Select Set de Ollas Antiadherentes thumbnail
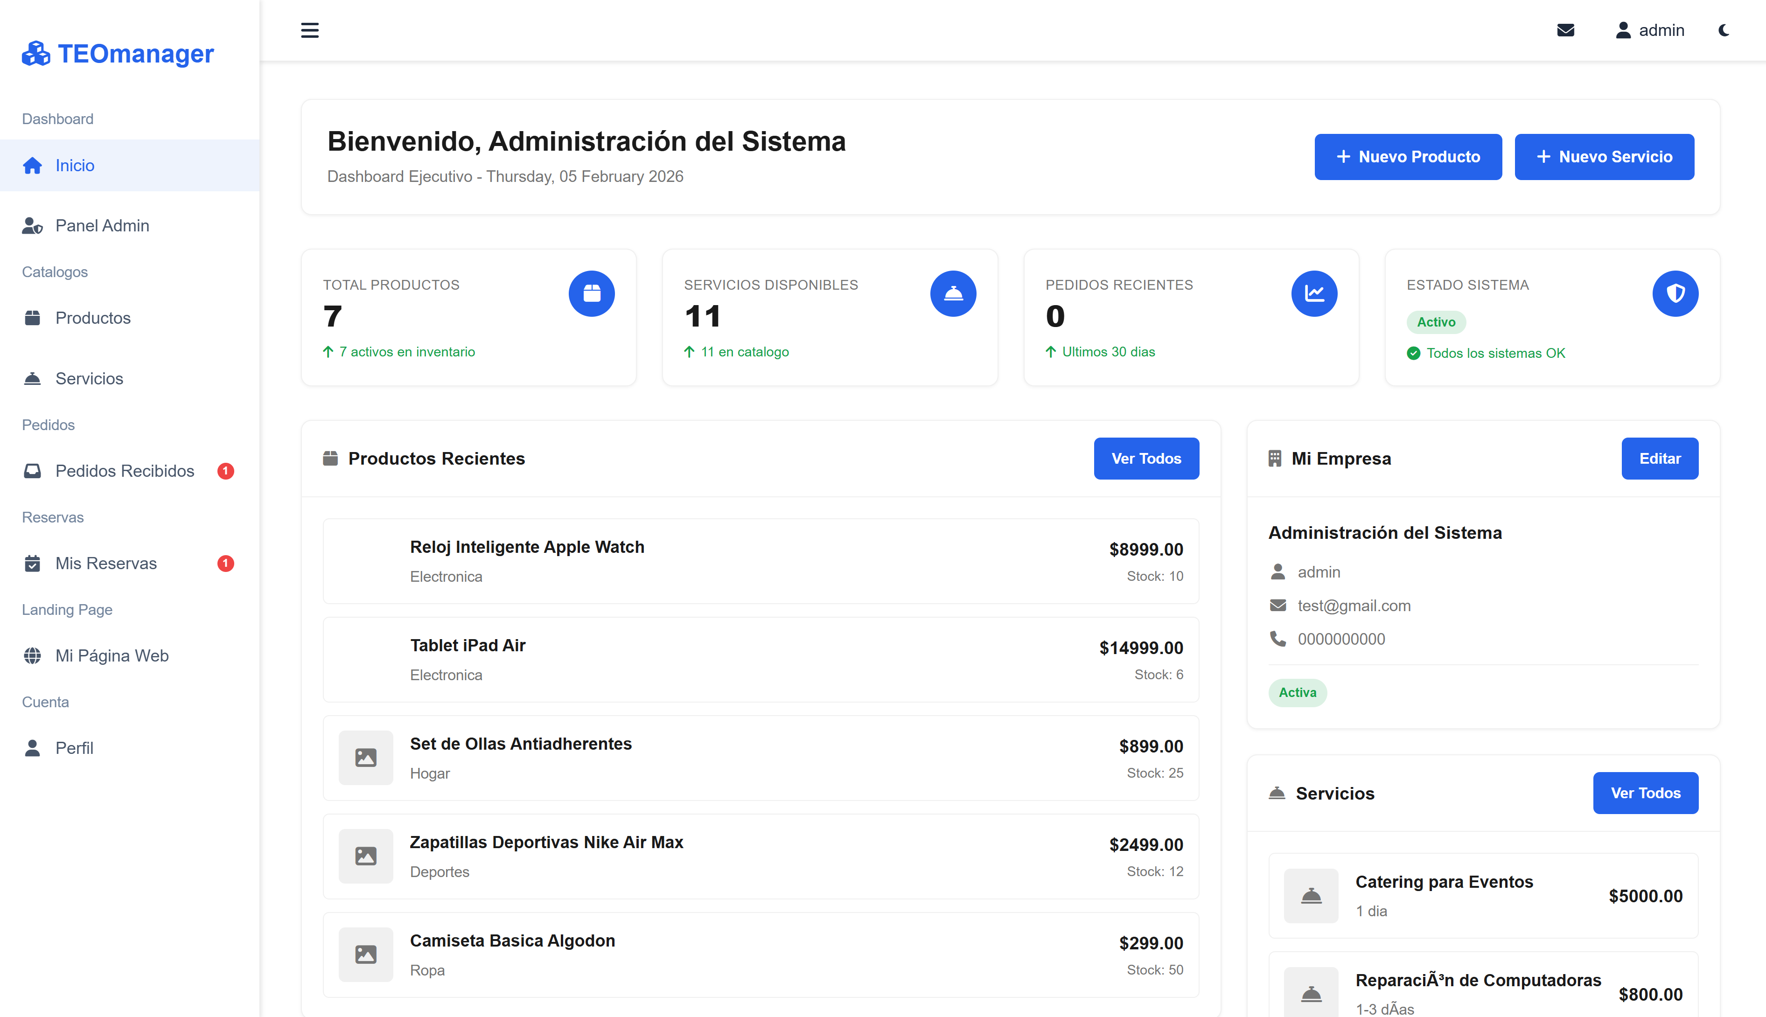Viewport: 1766px width, 1017px height. [365, 757]
